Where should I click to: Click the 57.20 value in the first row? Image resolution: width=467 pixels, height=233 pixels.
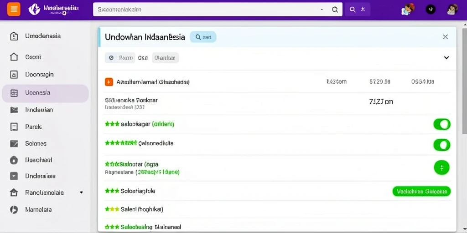[x=380, y=81]
